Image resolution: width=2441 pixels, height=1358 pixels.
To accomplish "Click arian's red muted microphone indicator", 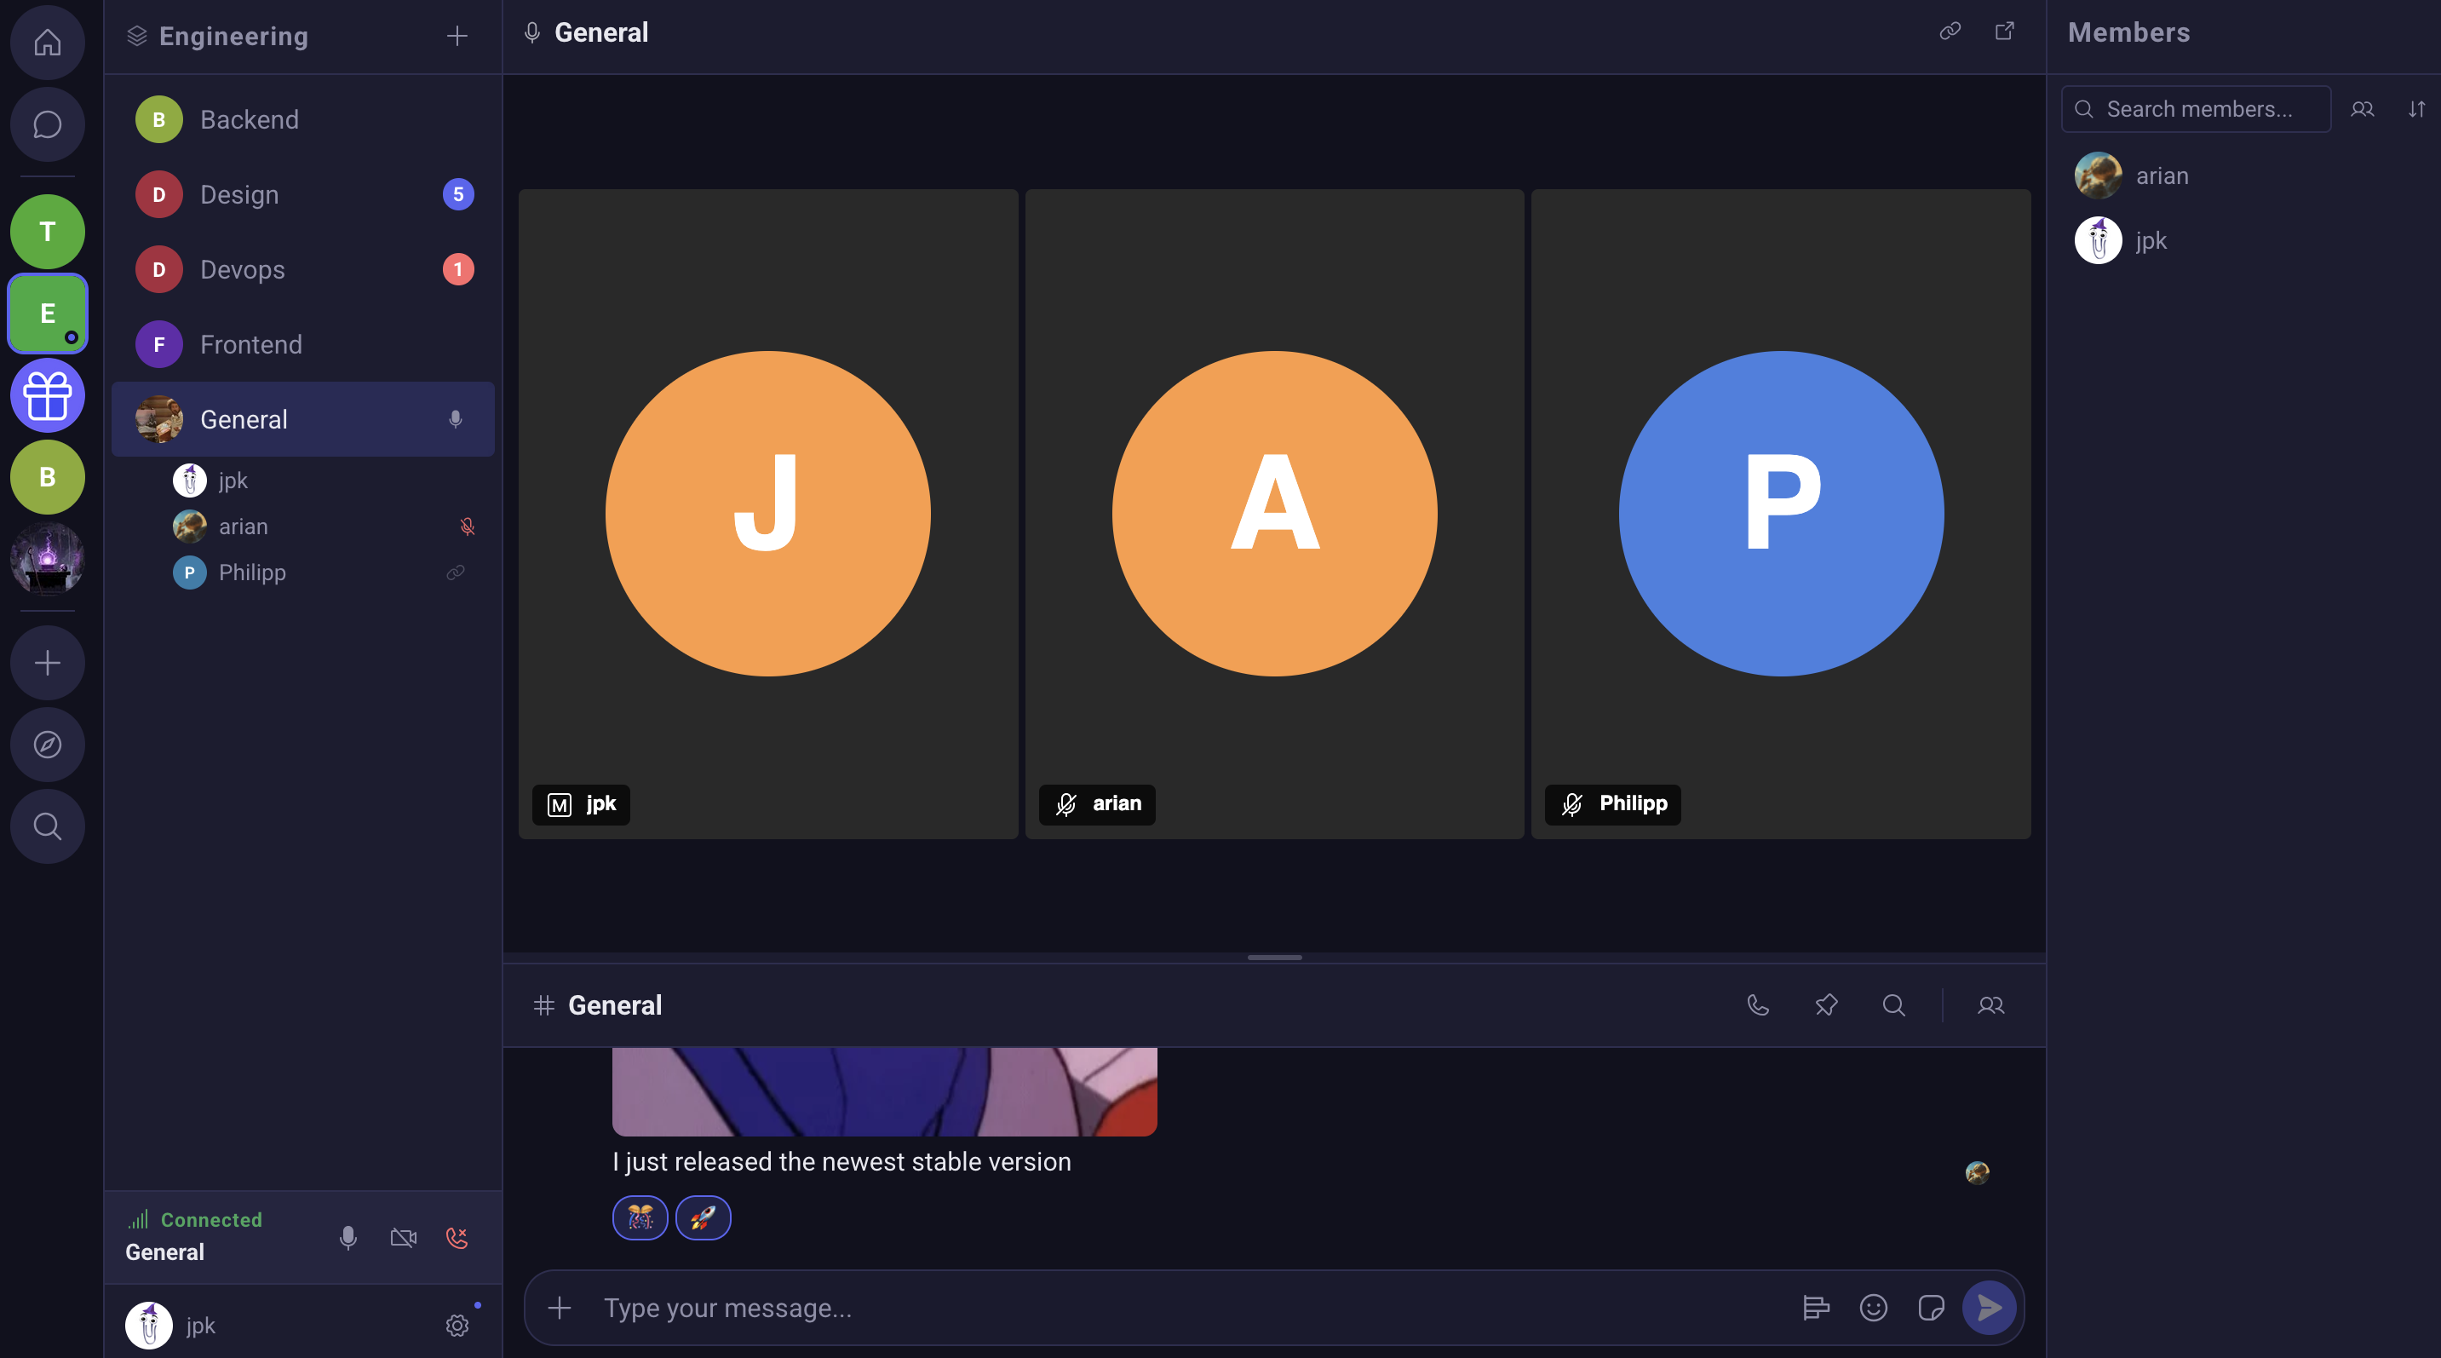I will [x=468, y=526].
